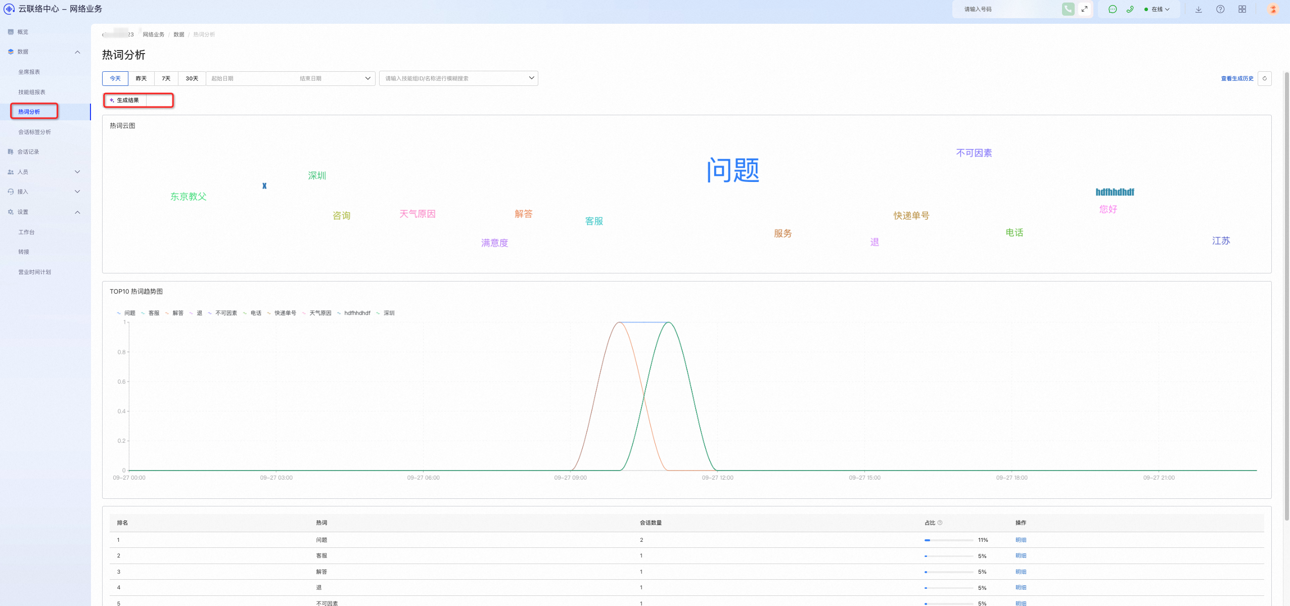Toggle the 问题 series in chart legend
1290x606 pixels.
point(126,313)
